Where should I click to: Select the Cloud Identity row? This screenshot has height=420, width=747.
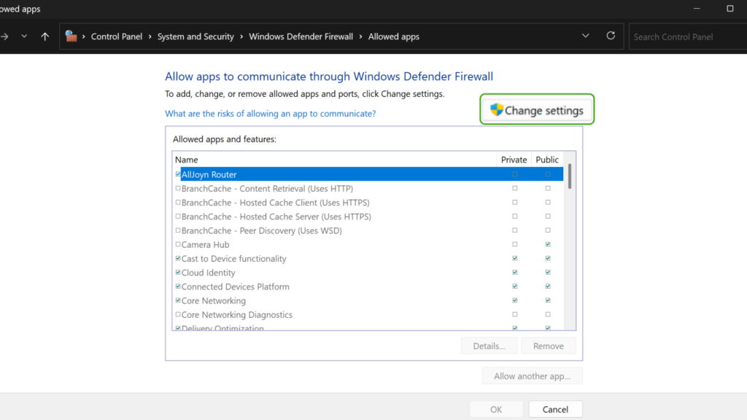coord(368,273)
